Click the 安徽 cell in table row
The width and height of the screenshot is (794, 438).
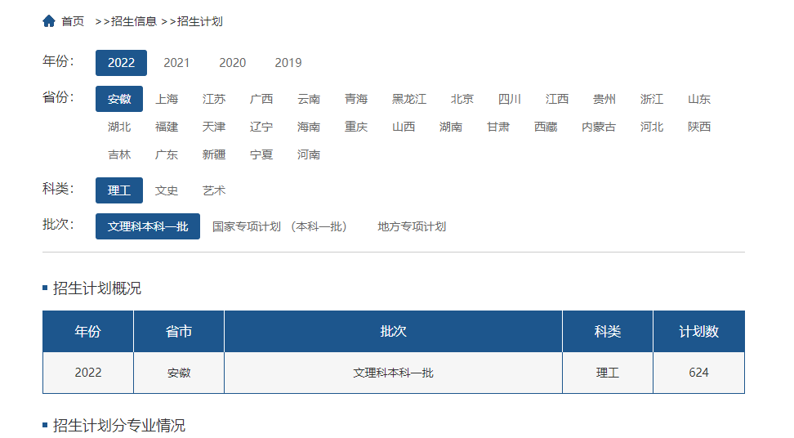point(179,373)
